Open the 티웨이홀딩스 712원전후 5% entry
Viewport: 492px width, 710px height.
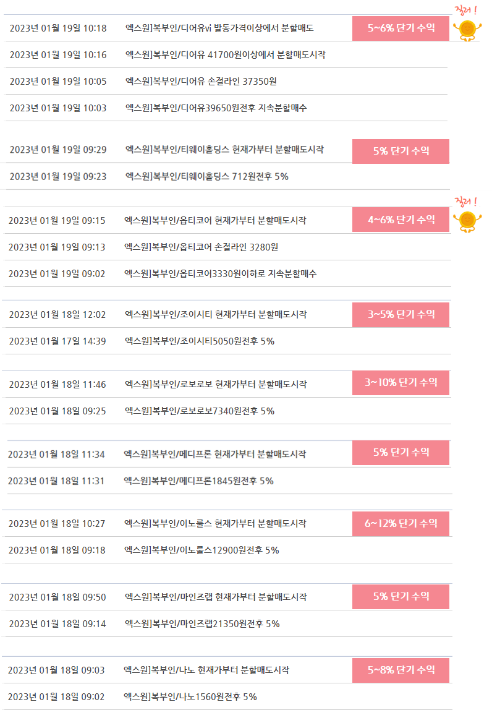click(207, 177)
